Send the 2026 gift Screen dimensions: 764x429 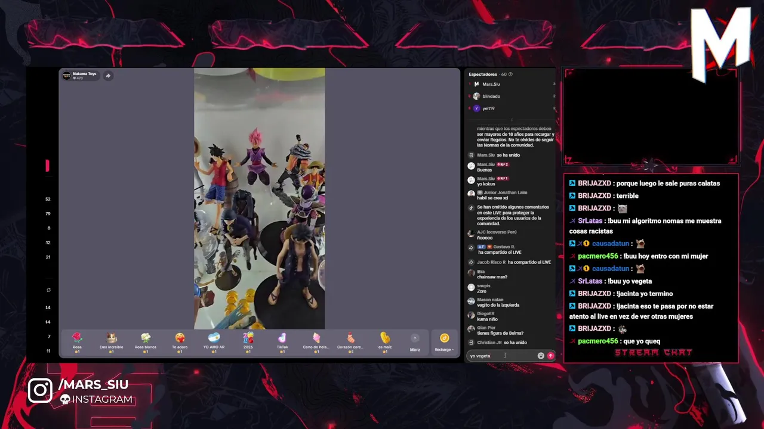pyautogui.click(x=248, y=343)
